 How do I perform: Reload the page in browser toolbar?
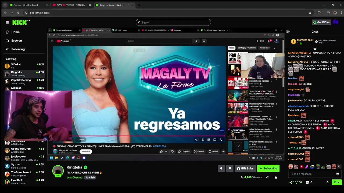[18, 13]
